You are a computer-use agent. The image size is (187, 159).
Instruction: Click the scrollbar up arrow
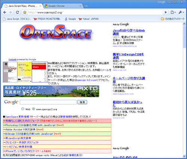click(184, 24)
